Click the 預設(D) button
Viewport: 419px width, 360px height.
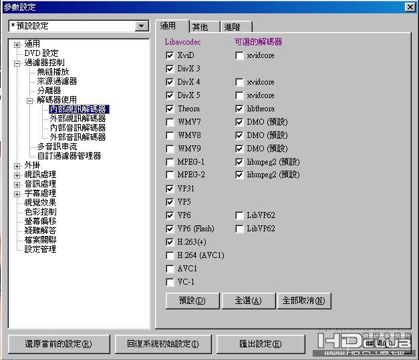click(192, 301)
